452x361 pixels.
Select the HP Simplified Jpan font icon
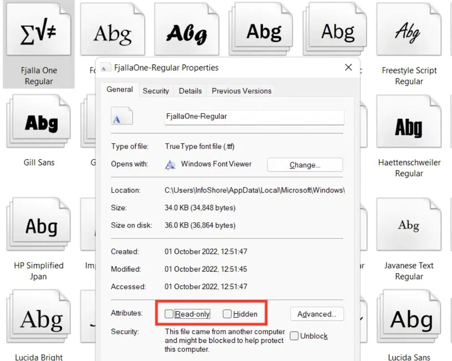[x=39, y=224]
